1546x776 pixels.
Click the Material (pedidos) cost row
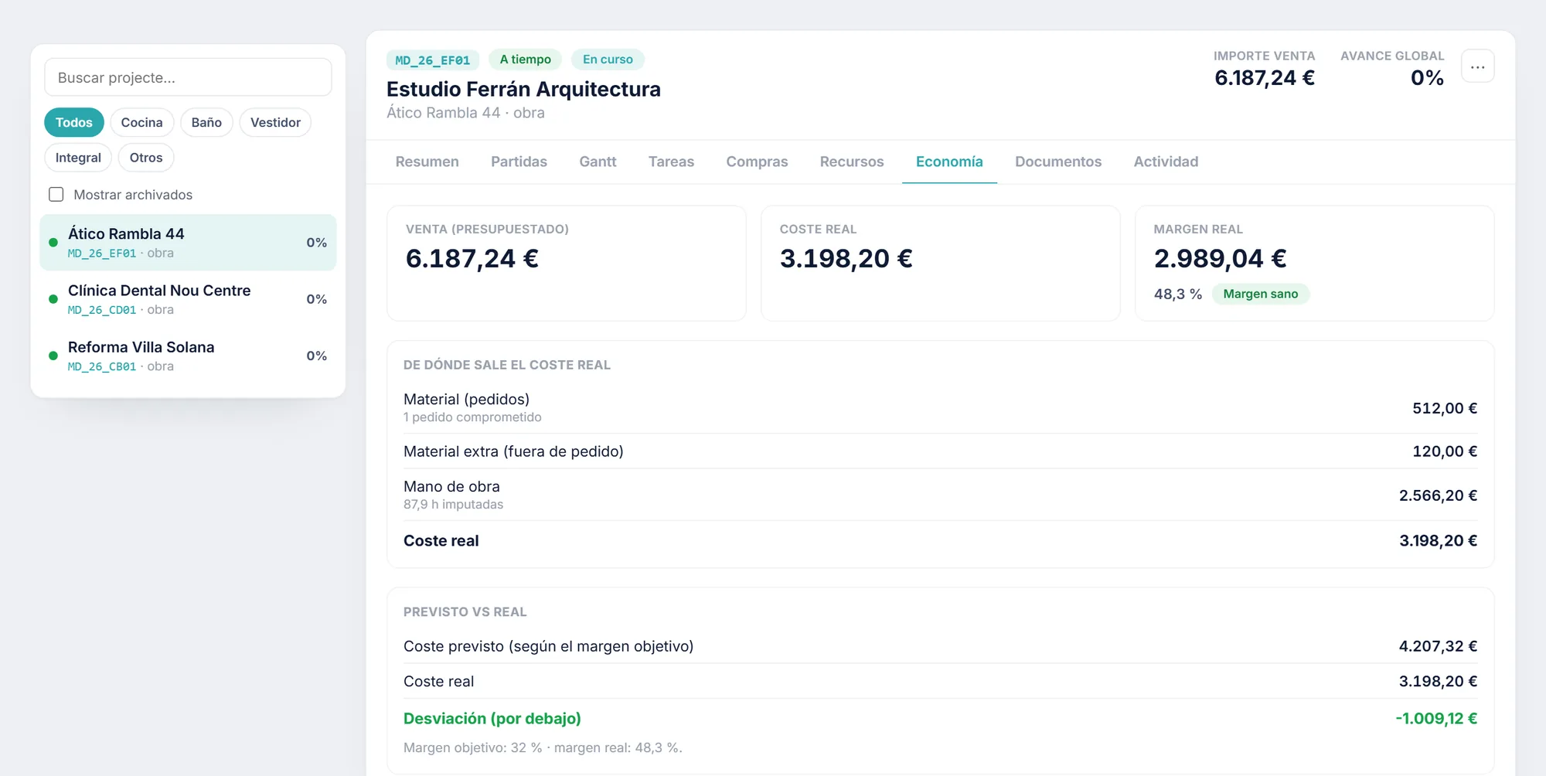click(940, 408)
